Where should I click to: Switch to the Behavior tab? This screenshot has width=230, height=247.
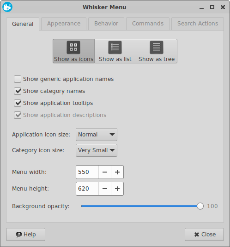106,24
